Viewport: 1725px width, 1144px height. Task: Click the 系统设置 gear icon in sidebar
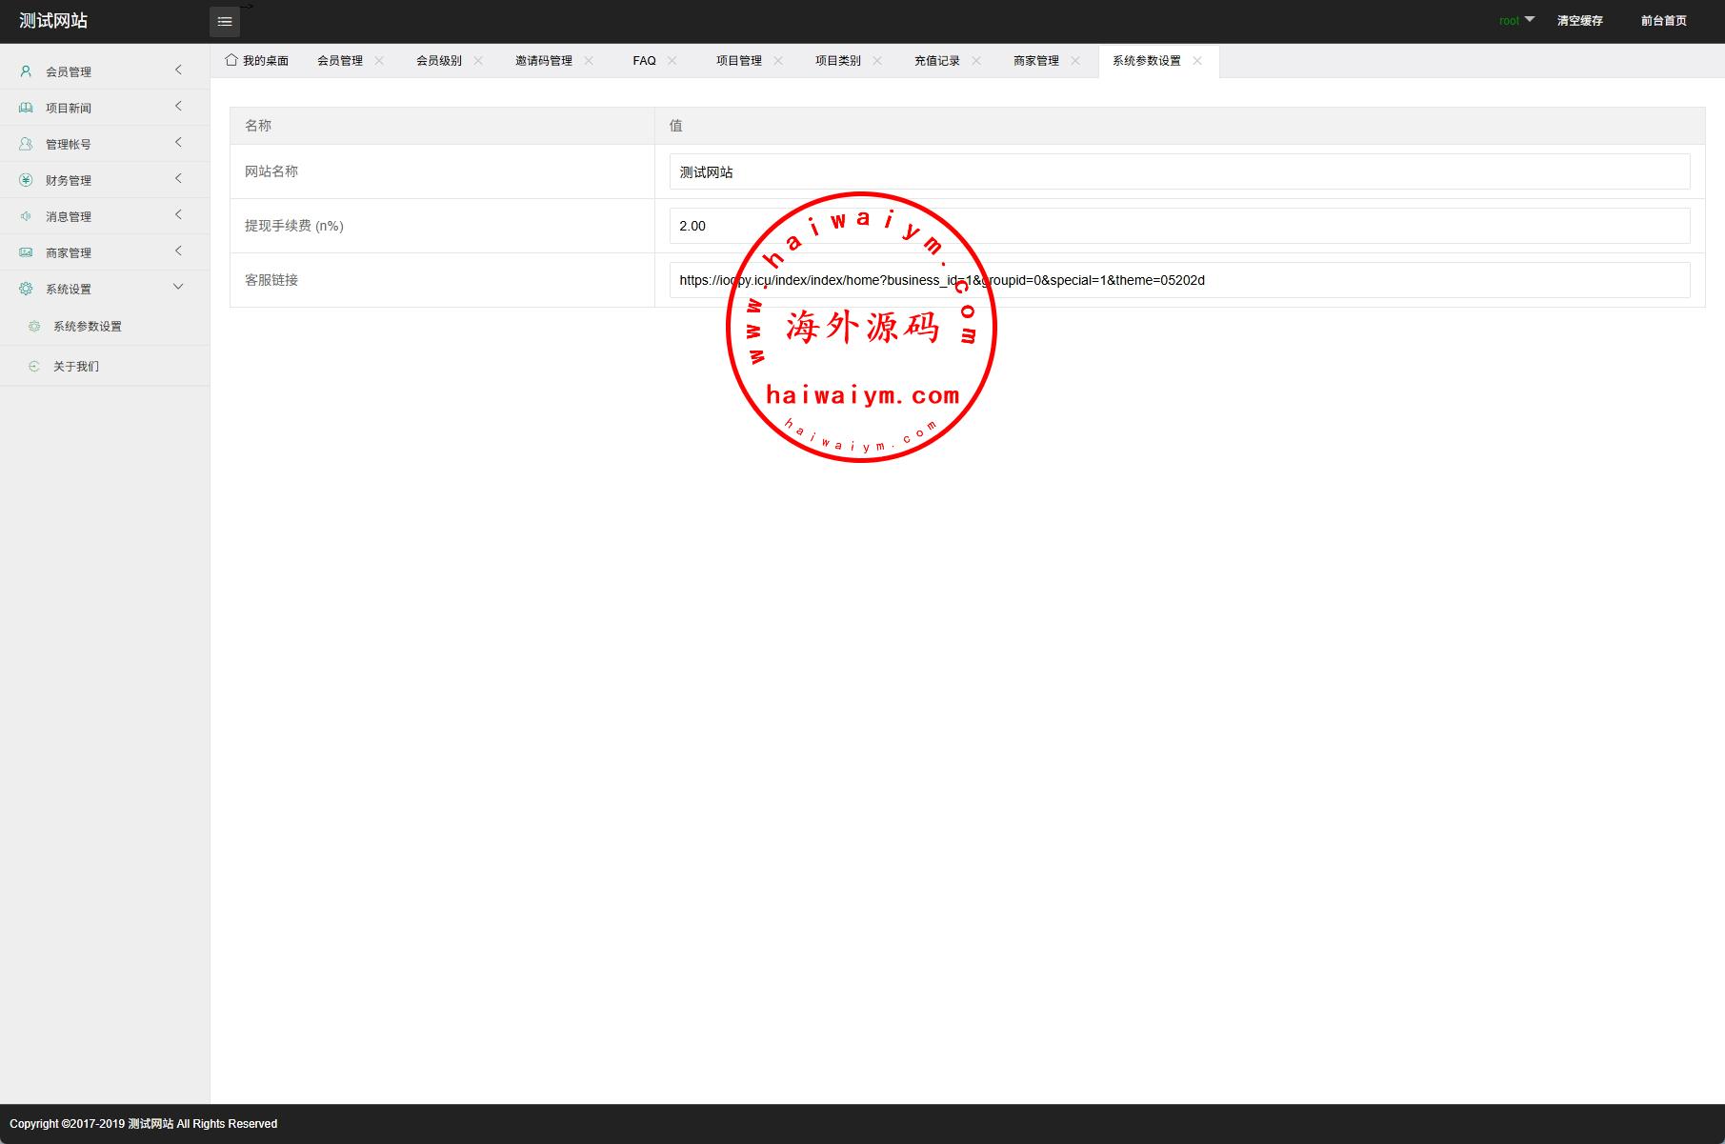(x=26, y=289)
